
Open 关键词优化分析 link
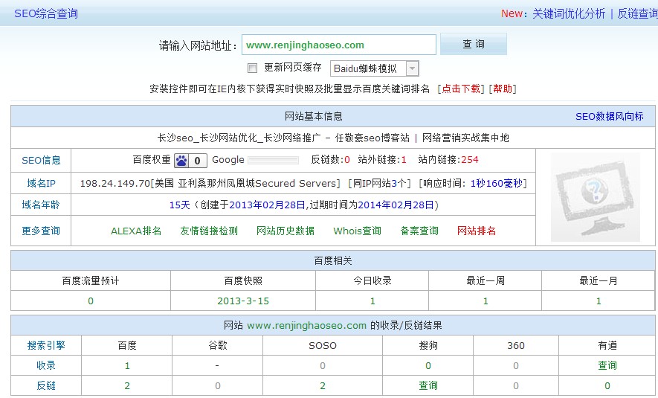(x=568, y=13)
